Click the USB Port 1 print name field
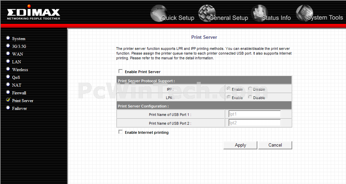The height and width of the screenshot is (184, 346). point(255,114)
